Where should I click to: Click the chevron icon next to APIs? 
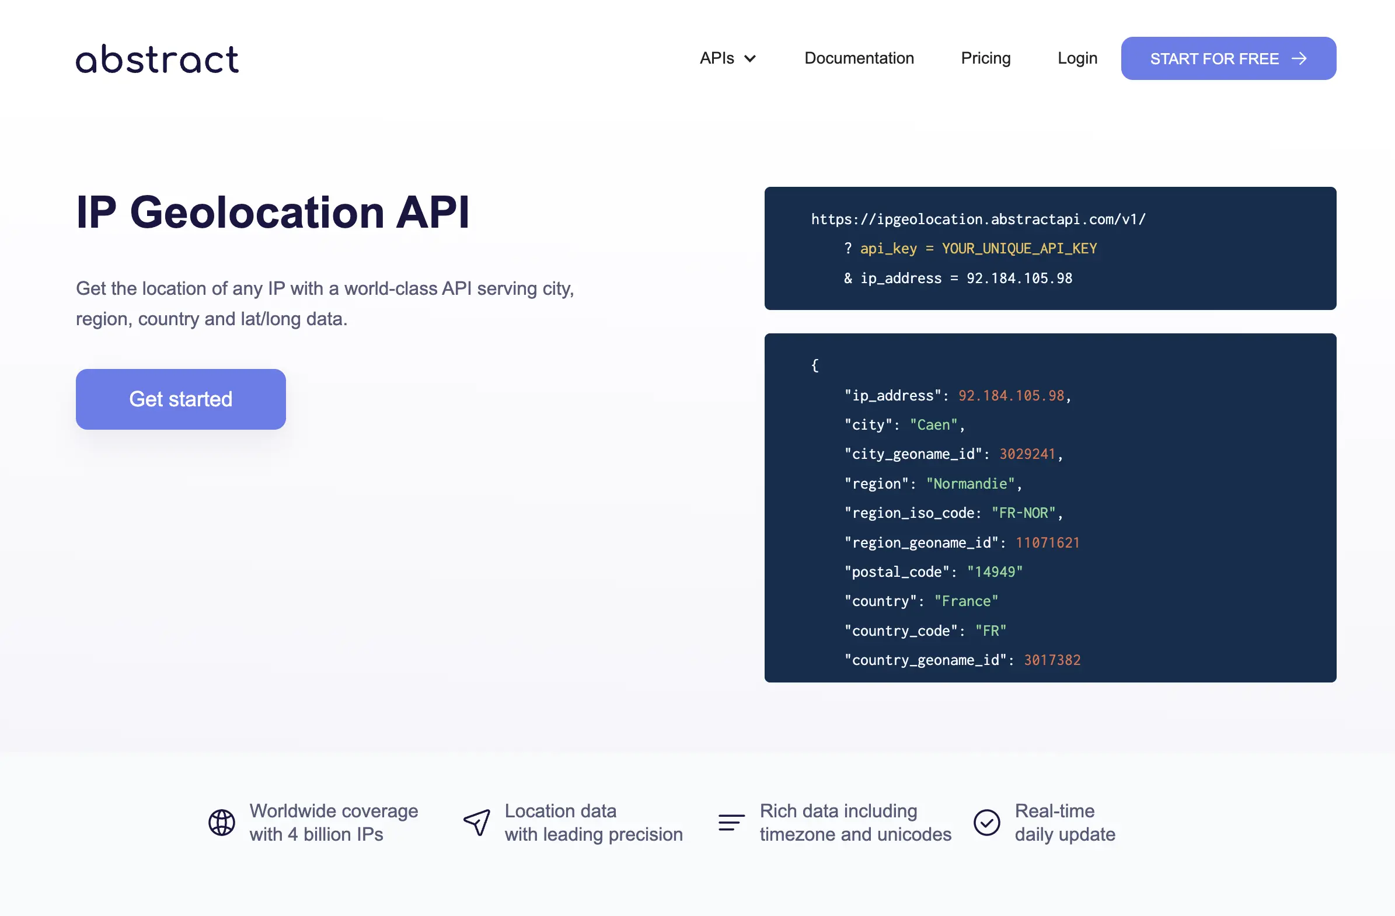point(751,58)
